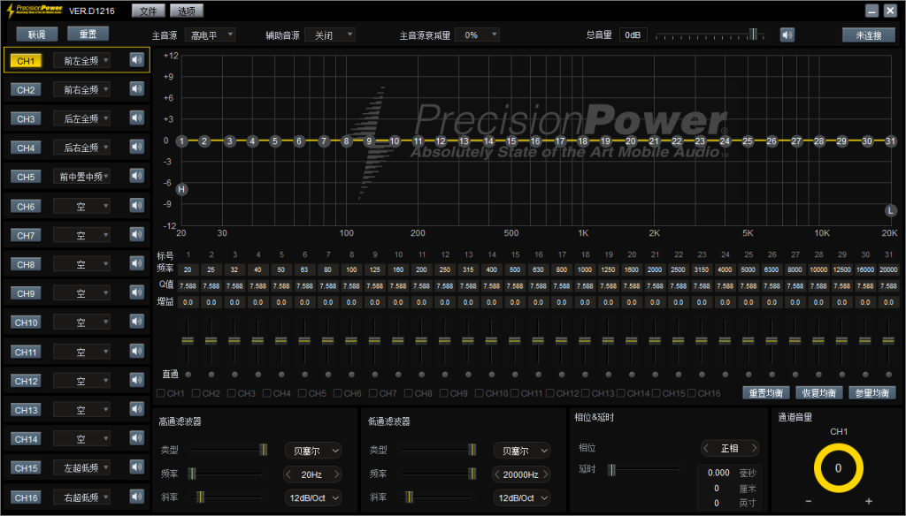906x516 pixels.
Task: Select the CH8 channel tab
Action: click(26, 264)
